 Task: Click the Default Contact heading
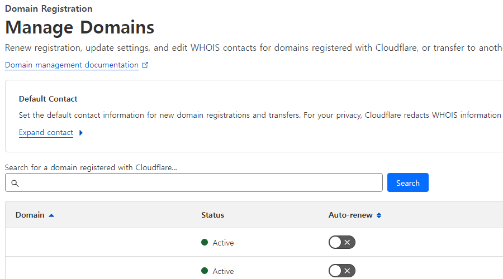coord(48,99)
